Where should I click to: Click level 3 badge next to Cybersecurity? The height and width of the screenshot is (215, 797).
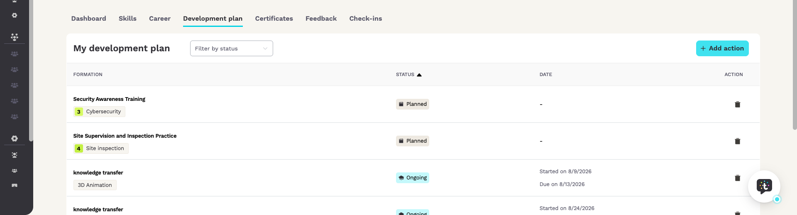[78, 112]
